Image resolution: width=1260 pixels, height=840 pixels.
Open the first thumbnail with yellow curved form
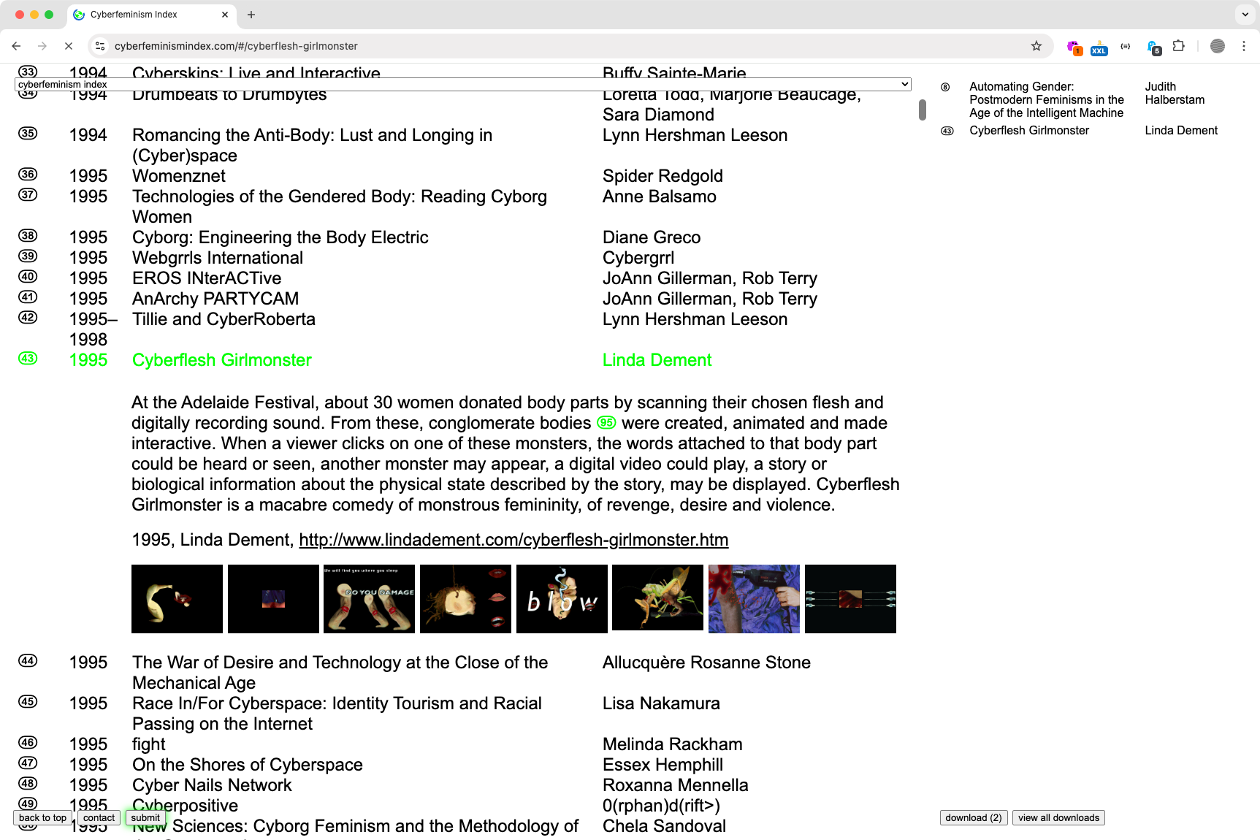click(177, 599)
